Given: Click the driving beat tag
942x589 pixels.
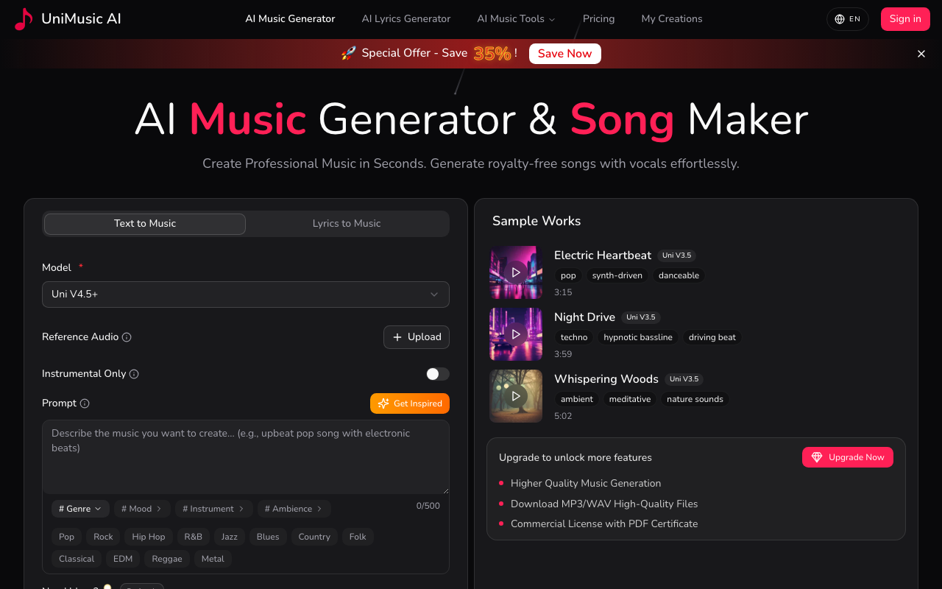Looking at the screenshot, I should click(x=712, y=337).
